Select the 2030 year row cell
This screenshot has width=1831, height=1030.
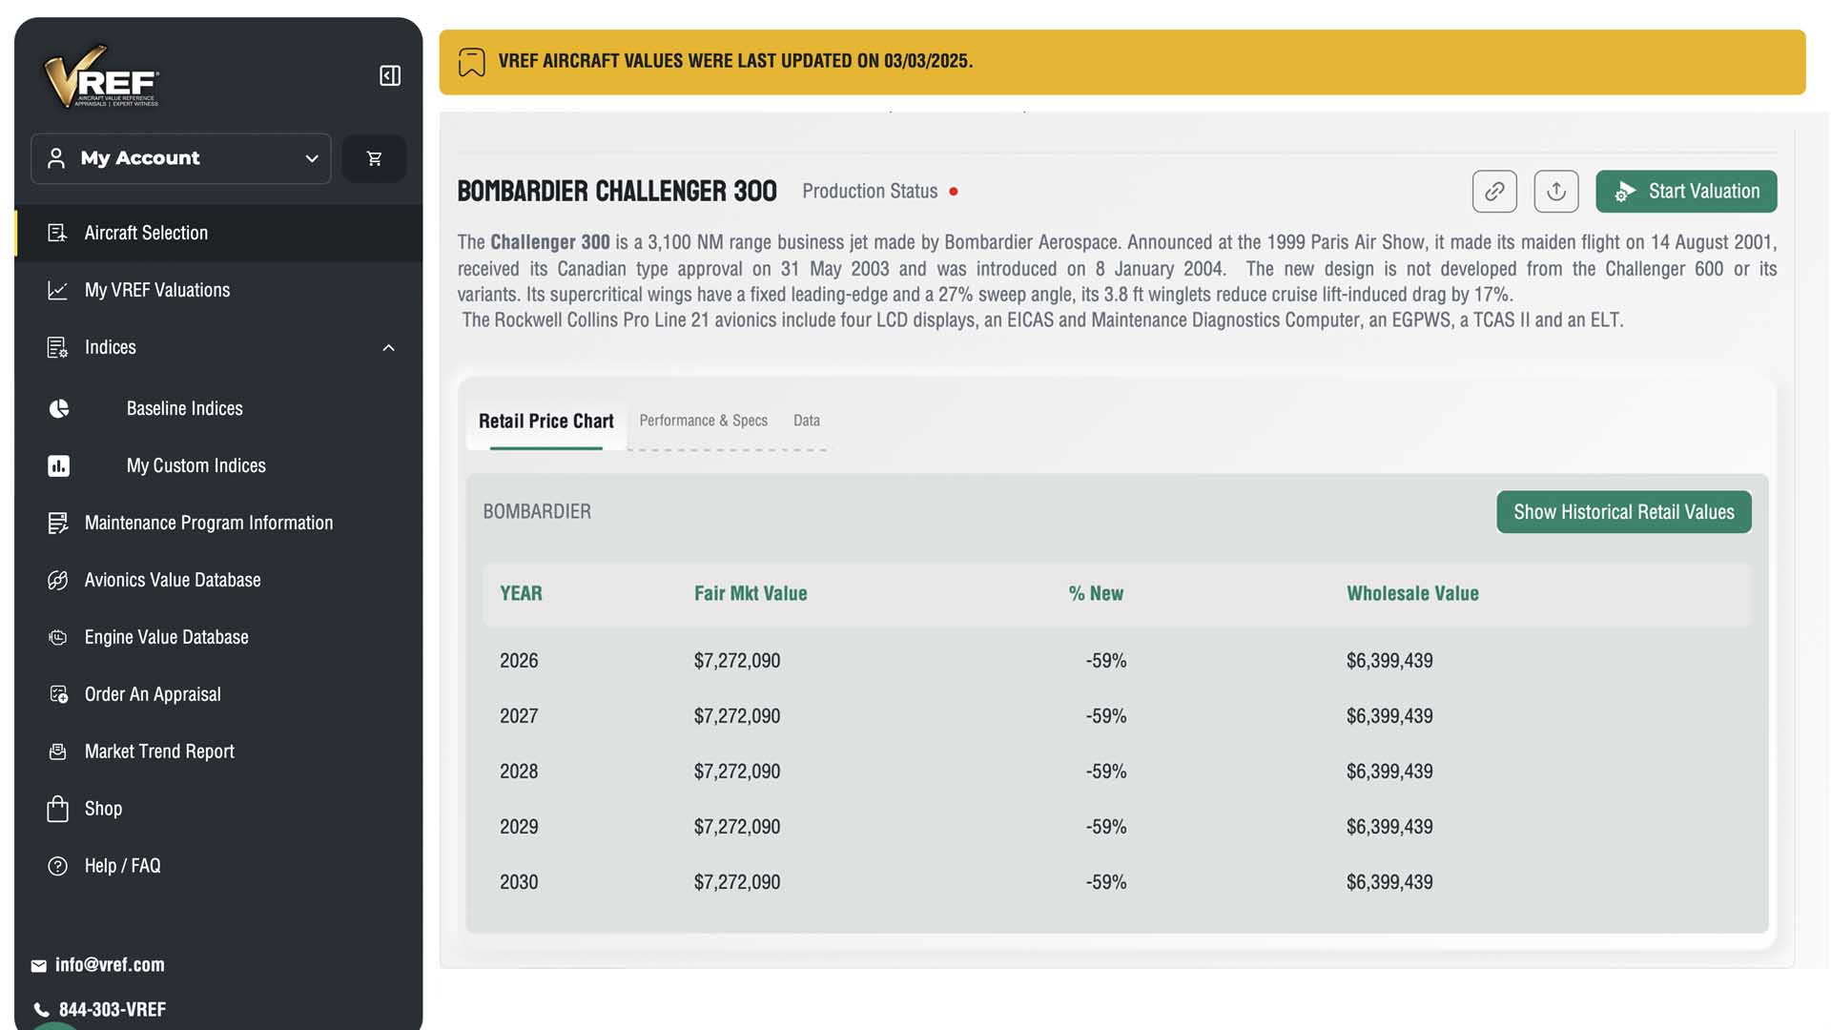(519, 882)
